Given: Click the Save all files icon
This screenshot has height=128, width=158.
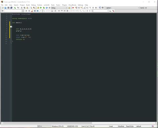Looking at the screenshot, I should click(x=11, y=8).
